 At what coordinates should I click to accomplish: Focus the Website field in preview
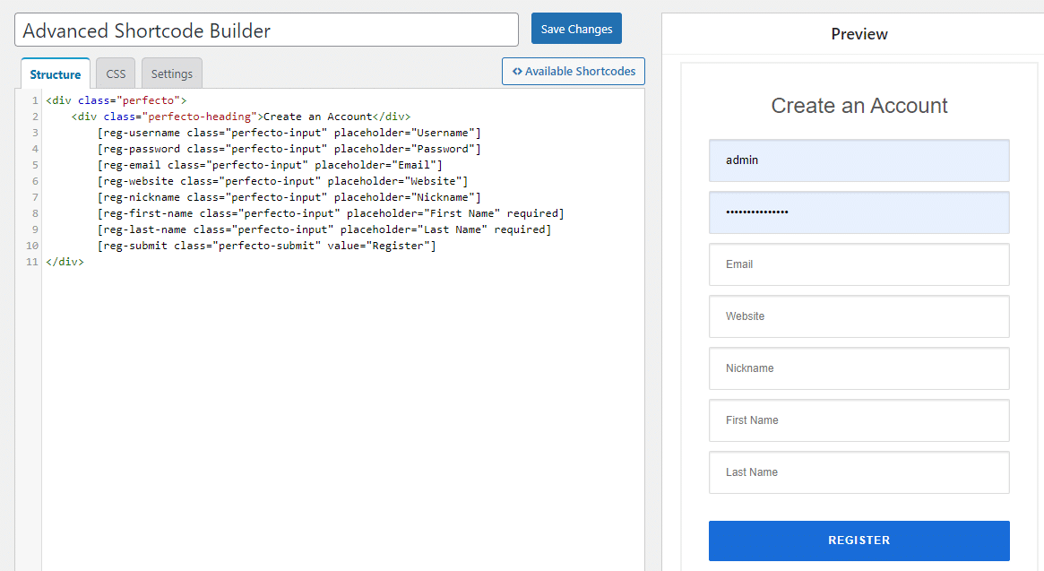(x=858, y=316)
